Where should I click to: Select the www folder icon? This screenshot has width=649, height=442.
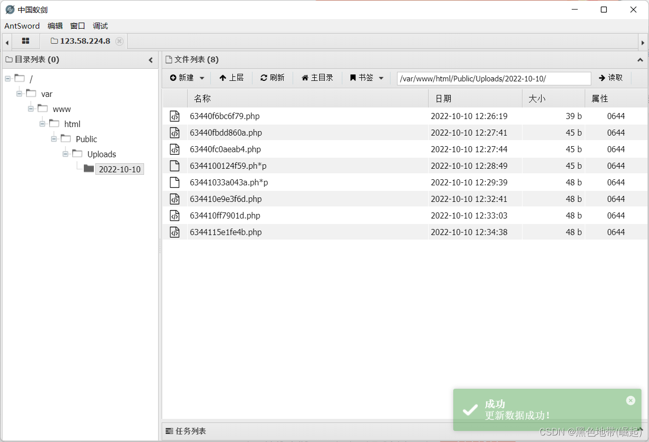[x=43, y=108]
